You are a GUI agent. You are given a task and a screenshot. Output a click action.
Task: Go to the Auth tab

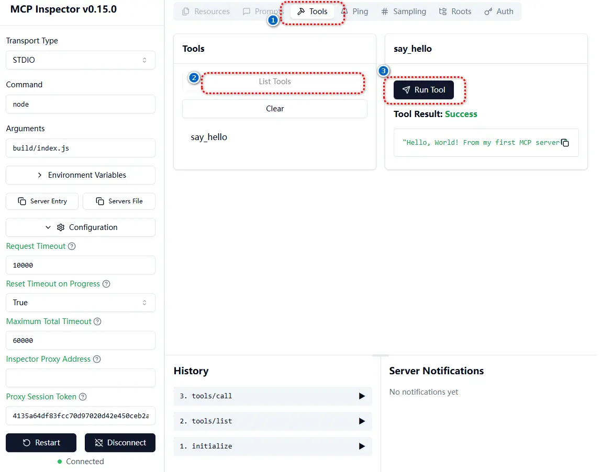(x=499, y=11)
